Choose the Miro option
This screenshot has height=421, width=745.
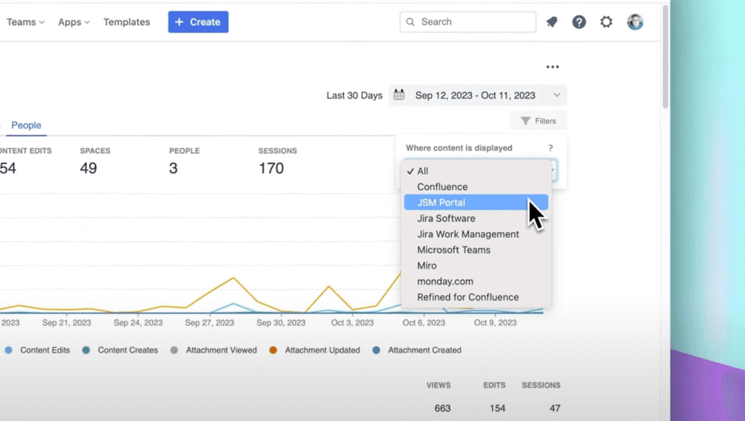tap(476, 266)
